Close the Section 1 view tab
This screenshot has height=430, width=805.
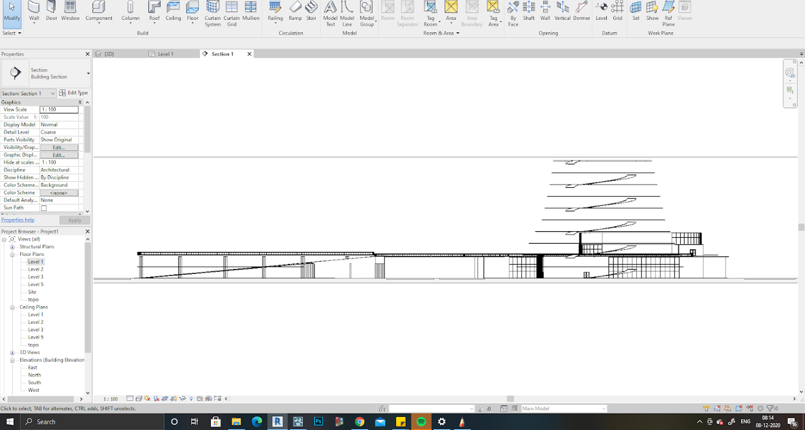coord(249,54)
